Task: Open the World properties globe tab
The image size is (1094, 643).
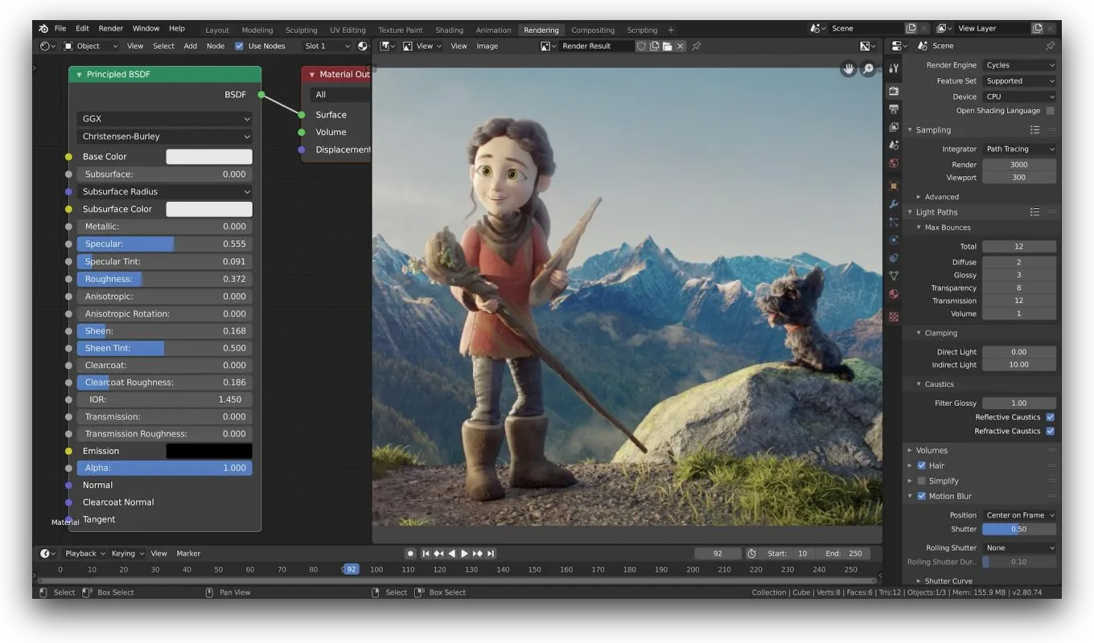Action: click(894, 163)
